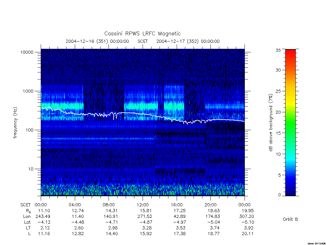Click the '15' color scale value
The height and width of the screenshot is (245, 326).
278,133
